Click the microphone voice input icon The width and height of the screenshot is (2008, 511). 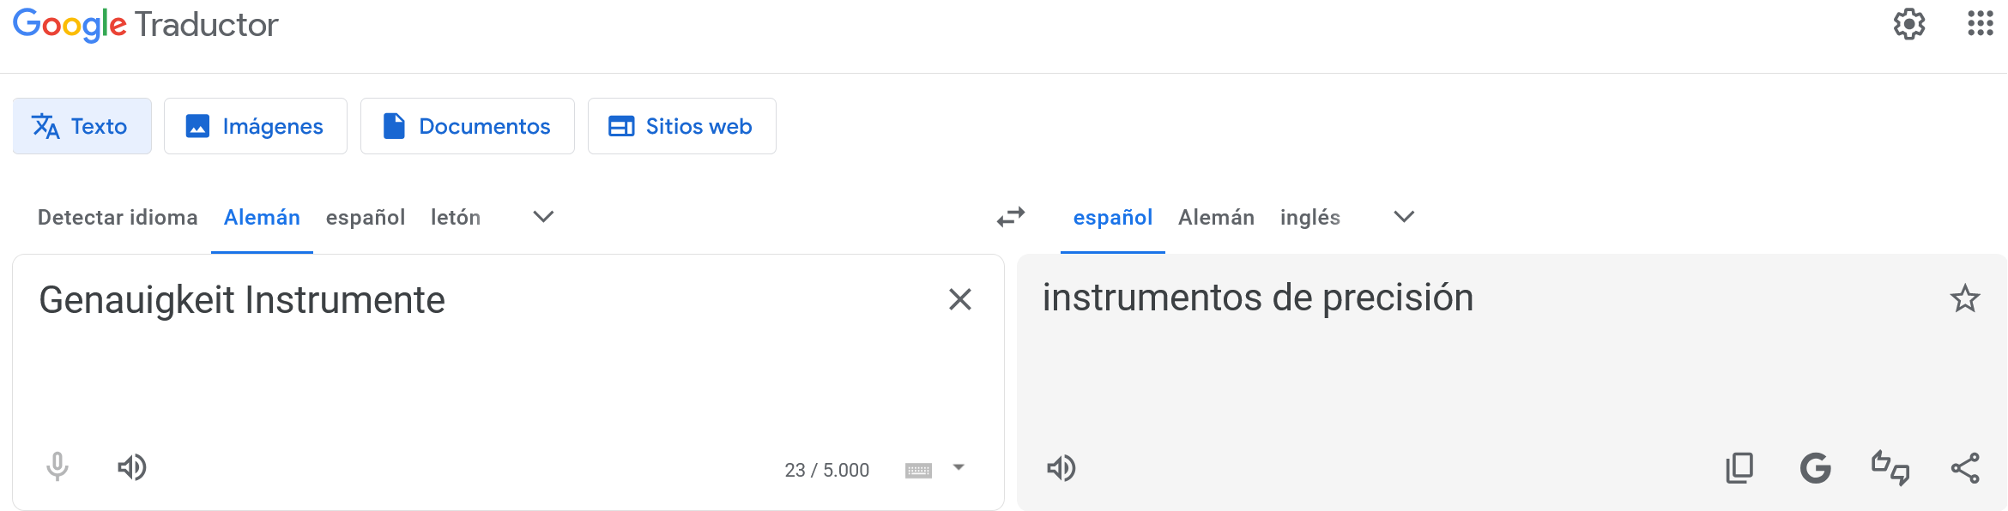tap(57, 467)
